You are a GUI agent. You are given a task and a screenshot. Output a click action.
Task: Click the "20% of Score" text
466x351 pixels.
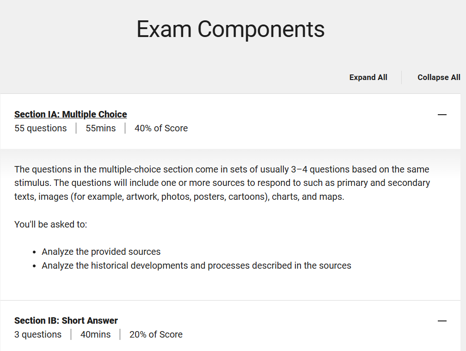156,335
